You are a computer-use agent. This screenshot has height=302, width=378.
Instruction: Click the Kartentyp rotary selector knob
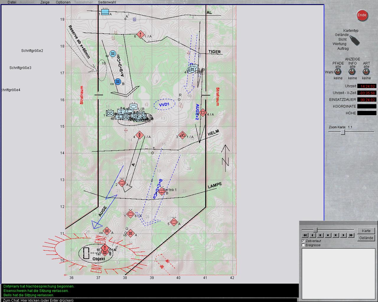coord(354,40)
